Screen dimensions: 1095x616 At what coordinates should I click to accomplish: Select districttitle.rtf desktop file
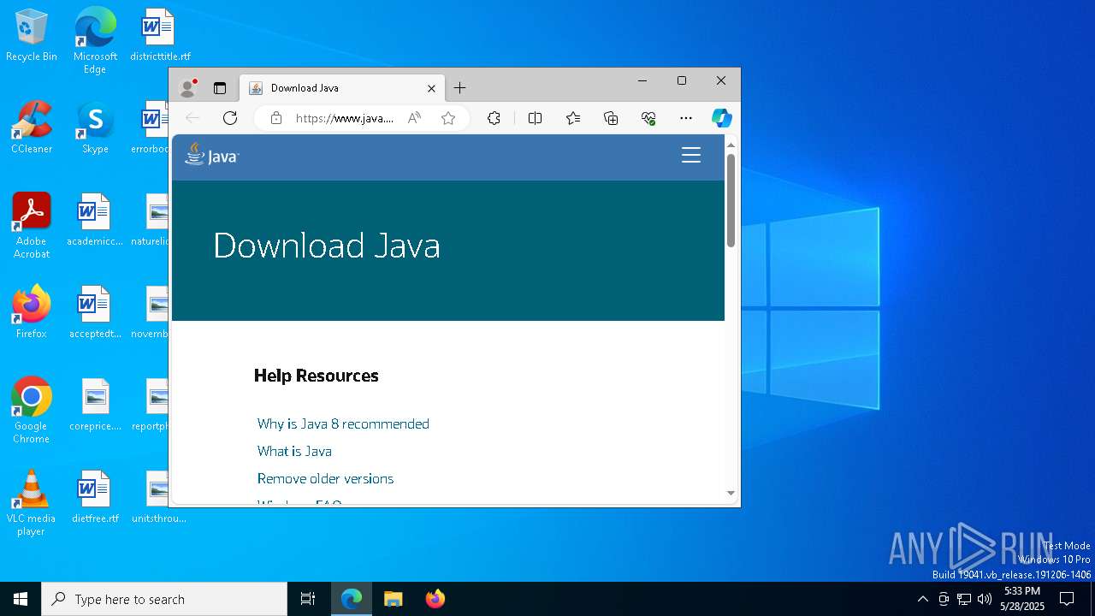pyautogui.click(x=160, y=36)
